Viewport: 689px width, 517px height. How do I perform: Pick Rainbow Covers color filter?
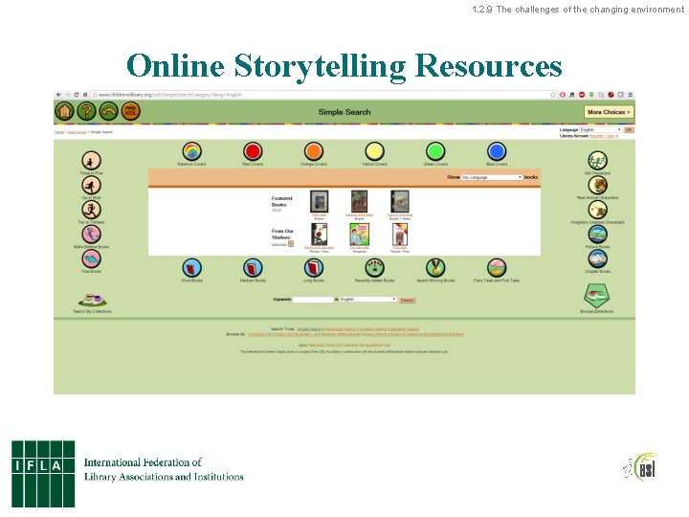click(192, 151)
